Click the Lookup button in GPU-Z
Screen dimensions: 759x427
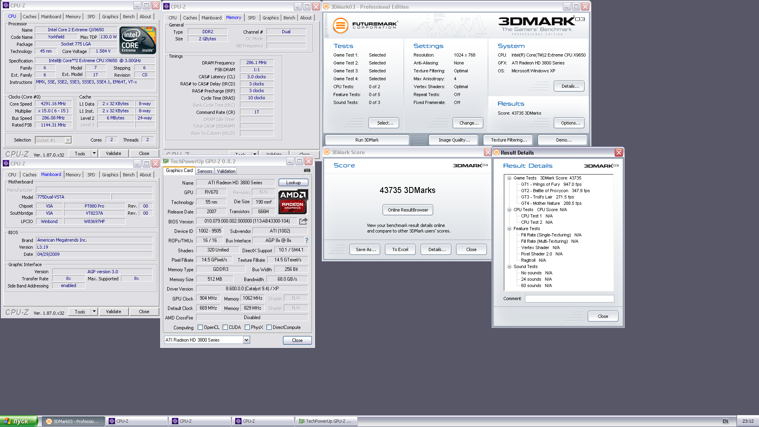(x=293, y=183)
